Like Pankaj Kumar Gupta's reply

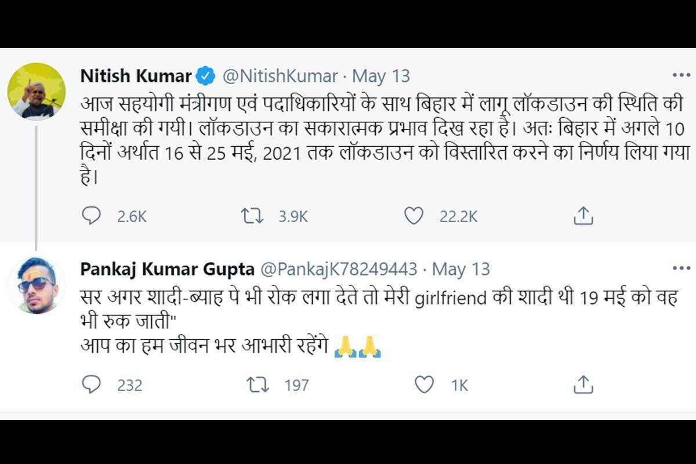coord(425,385)
